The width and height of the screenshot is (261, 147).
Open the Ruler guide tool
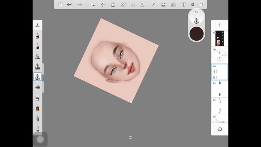(123, 4)
